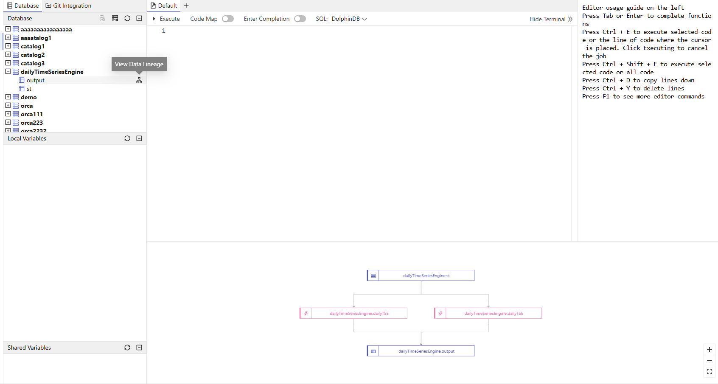Add a new editor tab
Image resolution: width=718 pixels, height=384 pixels.
[x=186, y=6]
